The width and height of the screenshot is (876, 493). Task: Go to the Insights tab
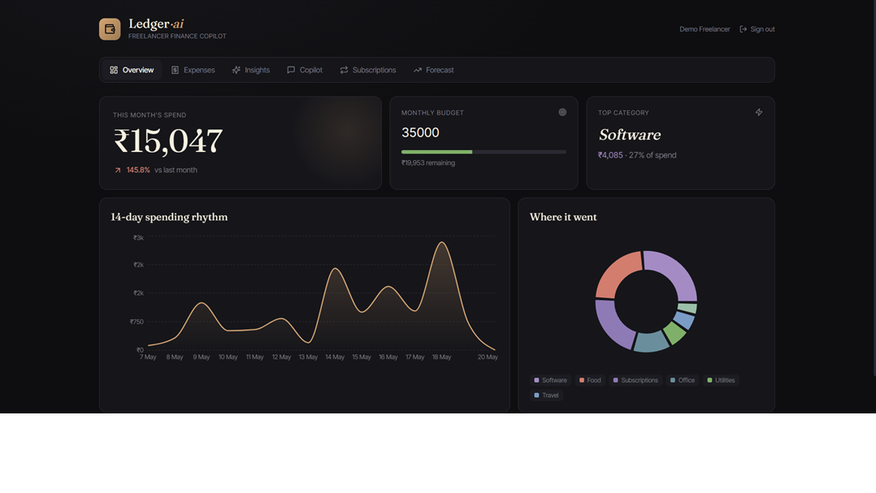tap(251, 70)
